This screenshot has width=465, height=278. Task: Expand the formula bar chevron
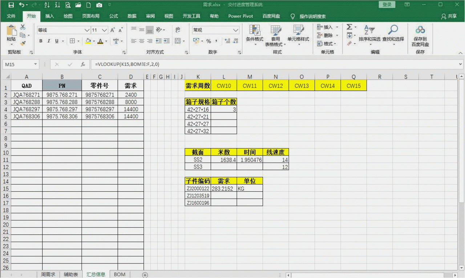(461, 64)
